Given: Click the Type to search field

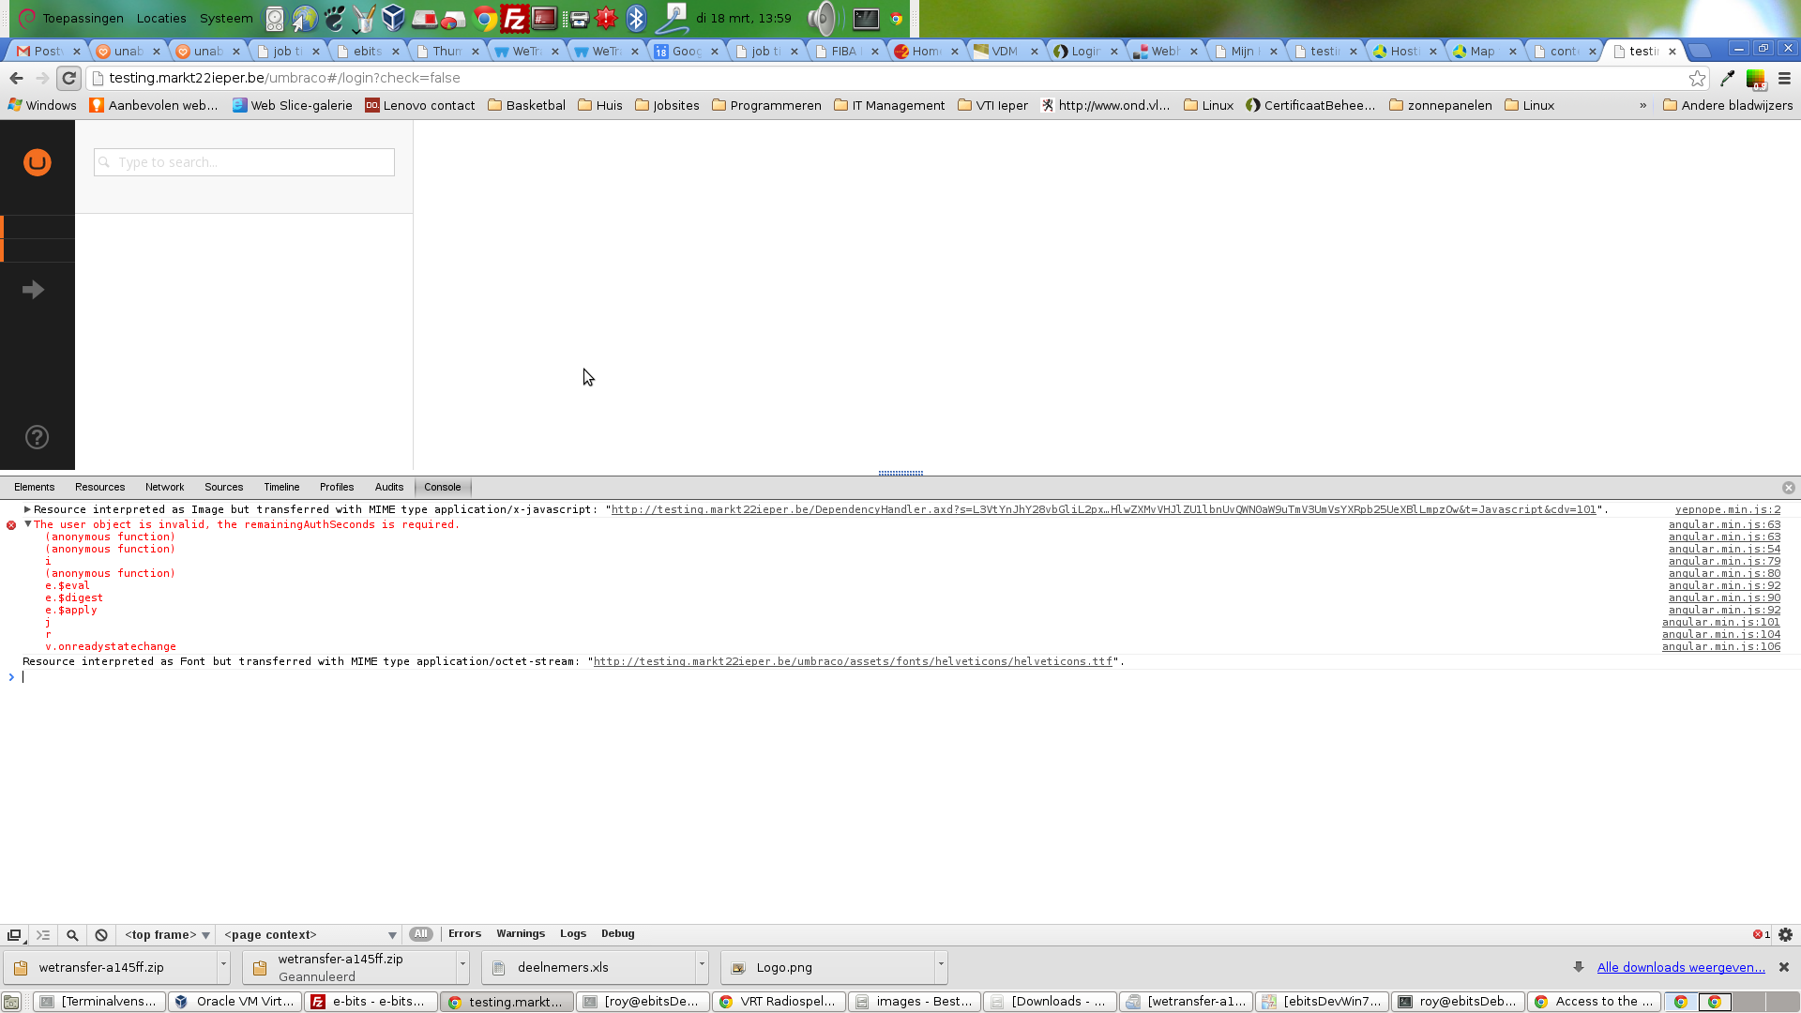Looking at the screenshot, I should (x=244, y=162).
